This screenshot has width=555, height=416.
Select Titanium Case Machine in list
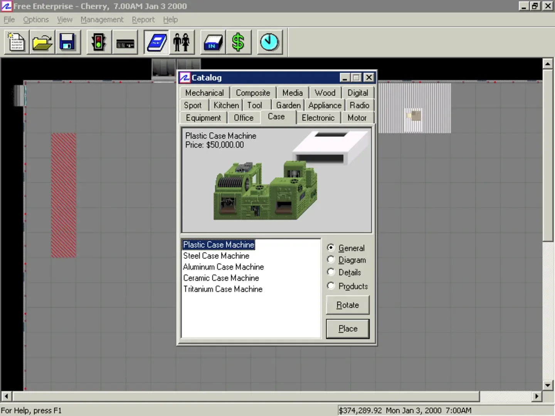click(223, 289)
